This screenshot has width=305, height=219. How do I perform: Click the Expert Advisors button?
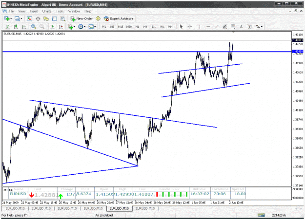pyautogui.click(x=119, y=18)
